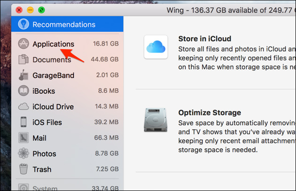Select Trash in the sidebar
Screen dimensions: 296x191
67,169
